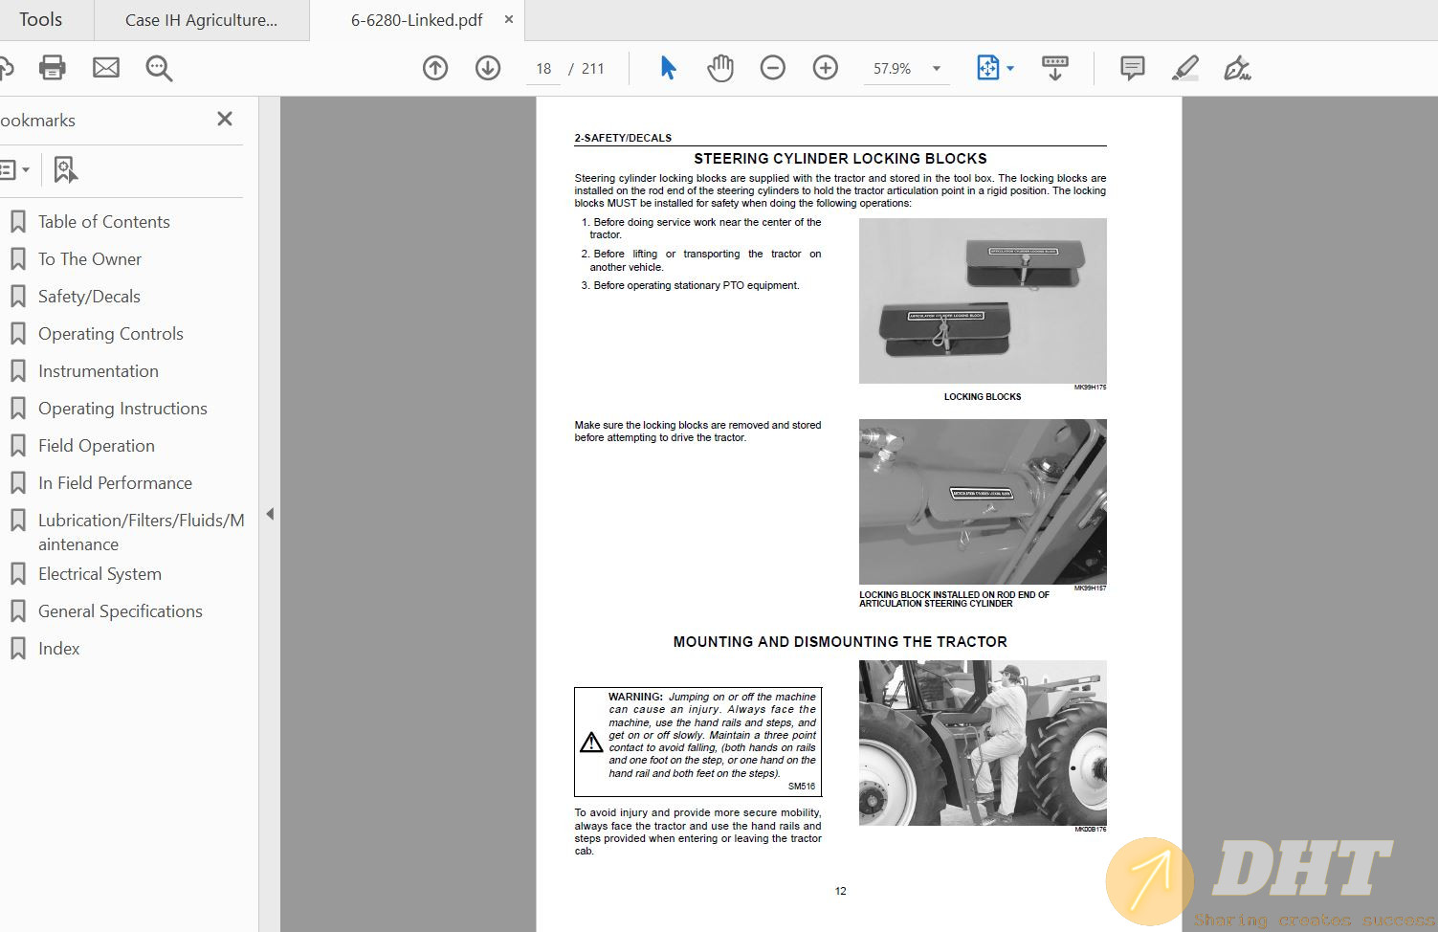
Task: Switch to Case IH Agriculture tab
Action: [201, 20]
